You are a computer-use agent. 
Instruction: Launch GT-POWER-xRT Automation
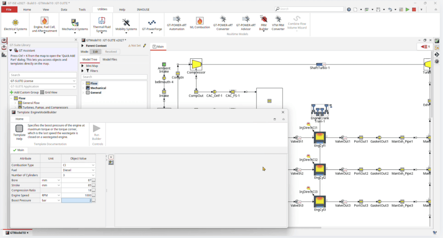(x=177, y=23)
